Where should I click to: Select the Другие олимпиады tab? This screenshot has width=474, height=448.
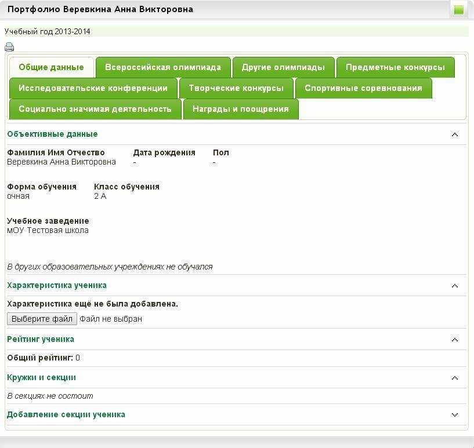click(x=283, y=67)
